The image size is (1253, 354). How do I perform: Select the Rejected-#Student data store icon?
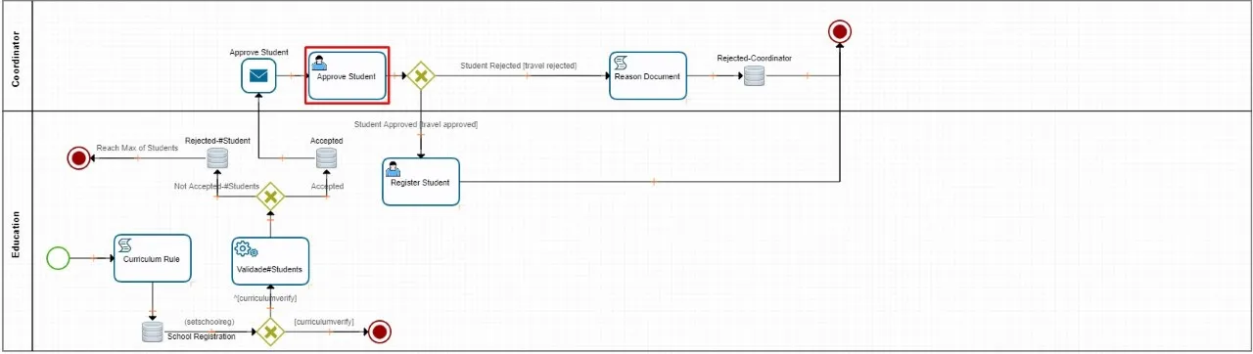click(217, 157)
